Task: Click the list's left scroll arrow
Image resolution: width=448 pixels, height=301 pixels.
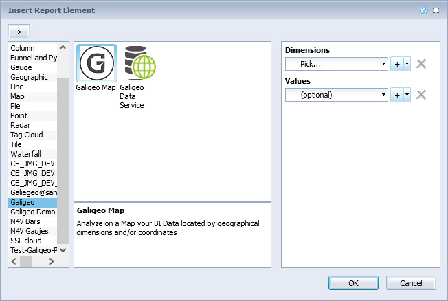Action: (14, 261)
